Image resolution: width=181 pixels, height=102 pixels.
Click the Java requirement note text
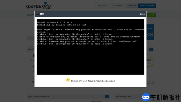93,81
